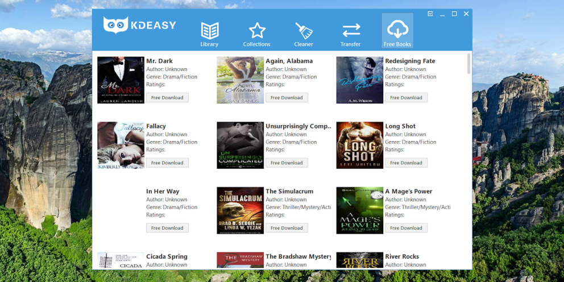The height and width of the screenshot is (282, 564).
Task: Open the Cicada Spring book title
Action: point(167,256)
